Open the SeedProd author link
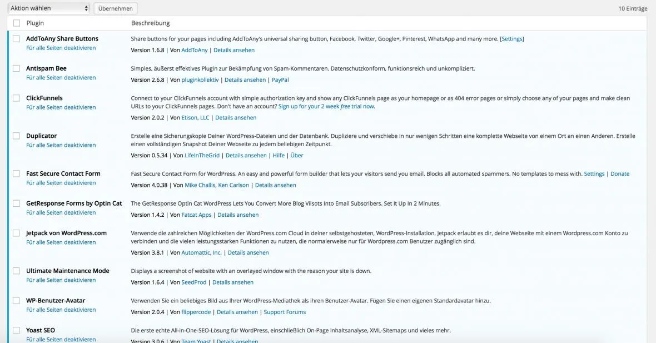The height and width of the screenshot is (343, 656). click(x=194, y=282)
